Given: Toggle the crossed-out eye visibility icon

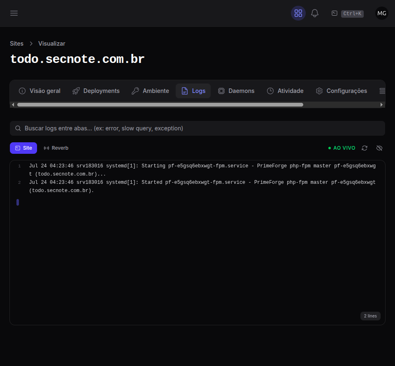Looking at the screenshot, I should click(x=379, y=148).
